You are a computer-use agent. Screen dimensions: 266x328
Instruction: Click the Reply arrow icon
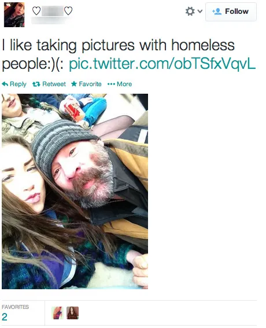[5, 84]
